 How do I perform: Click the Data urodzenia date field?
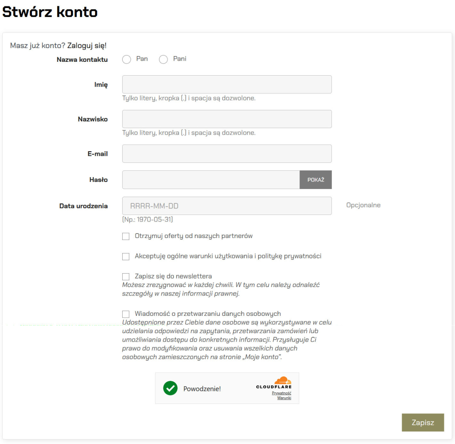point(227,206)
